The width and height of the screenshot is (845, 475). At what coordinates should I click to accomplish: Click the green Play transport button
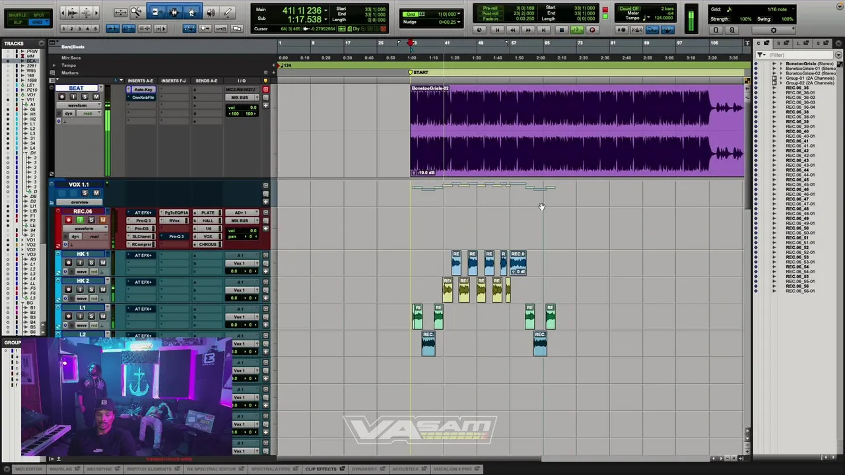[x=576, y=30]
